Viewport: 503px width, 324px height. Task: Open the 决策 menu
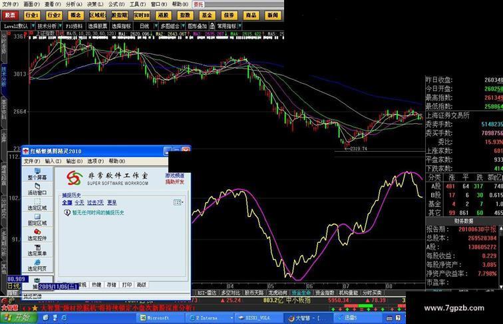(x=95, y=4)
